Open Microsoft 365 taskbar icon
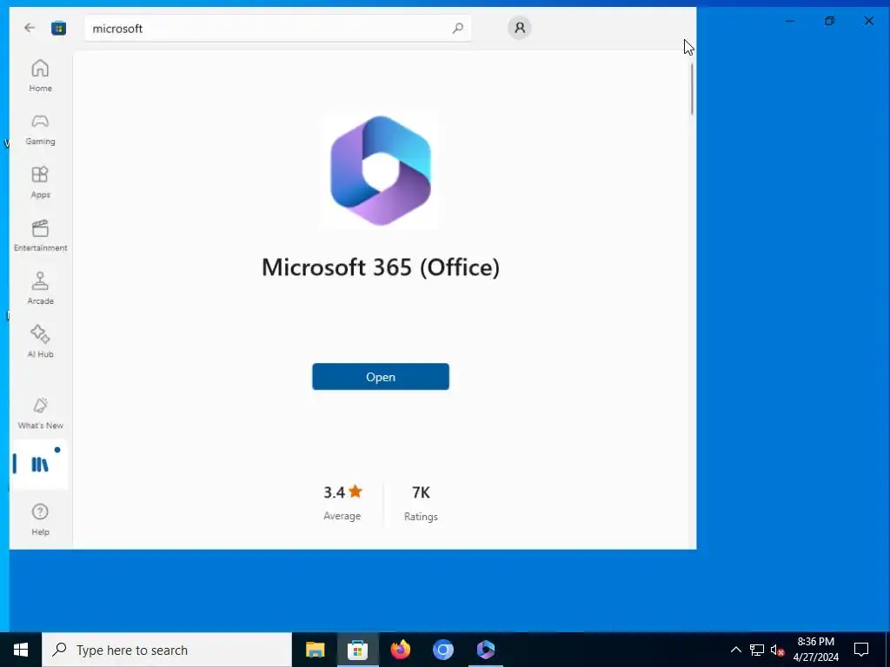This screenshot has height=667, width=890. click(x=485, y=650)
